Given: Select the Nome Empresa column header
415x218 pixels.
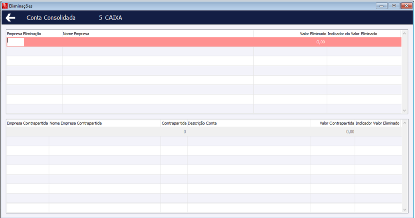Looking at the screenshot, I should click(x=76, y=34).
